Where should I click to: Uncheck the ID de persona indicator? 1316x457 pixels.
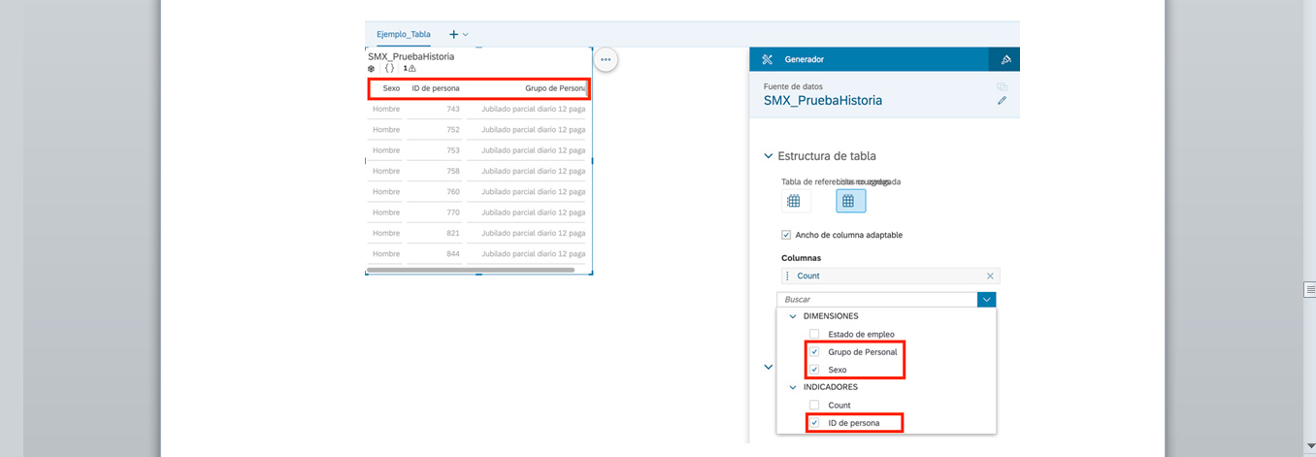[814, 423]
